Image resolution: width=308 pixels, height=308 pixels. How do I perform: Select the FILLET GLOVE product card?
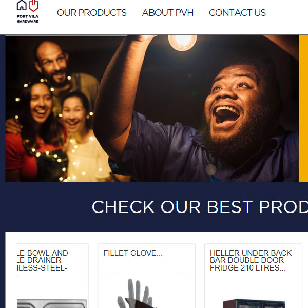[146, 276]
